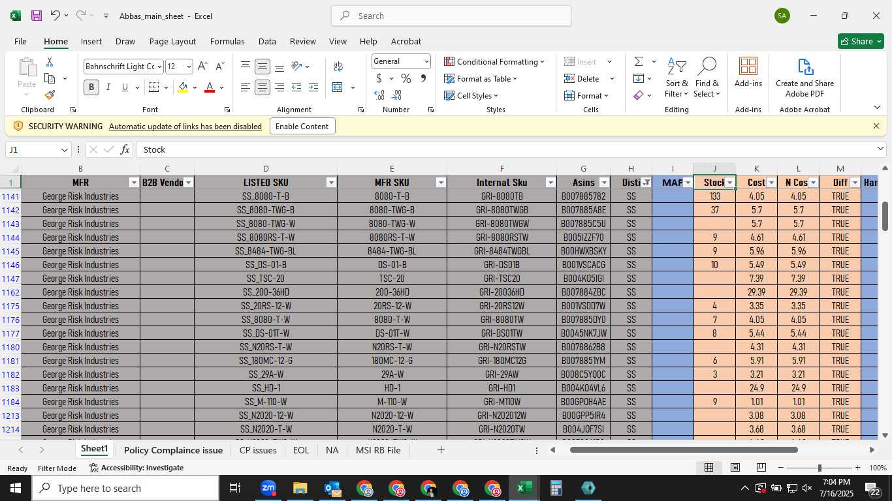Click the Insert Function fx icon

point(125,150)
